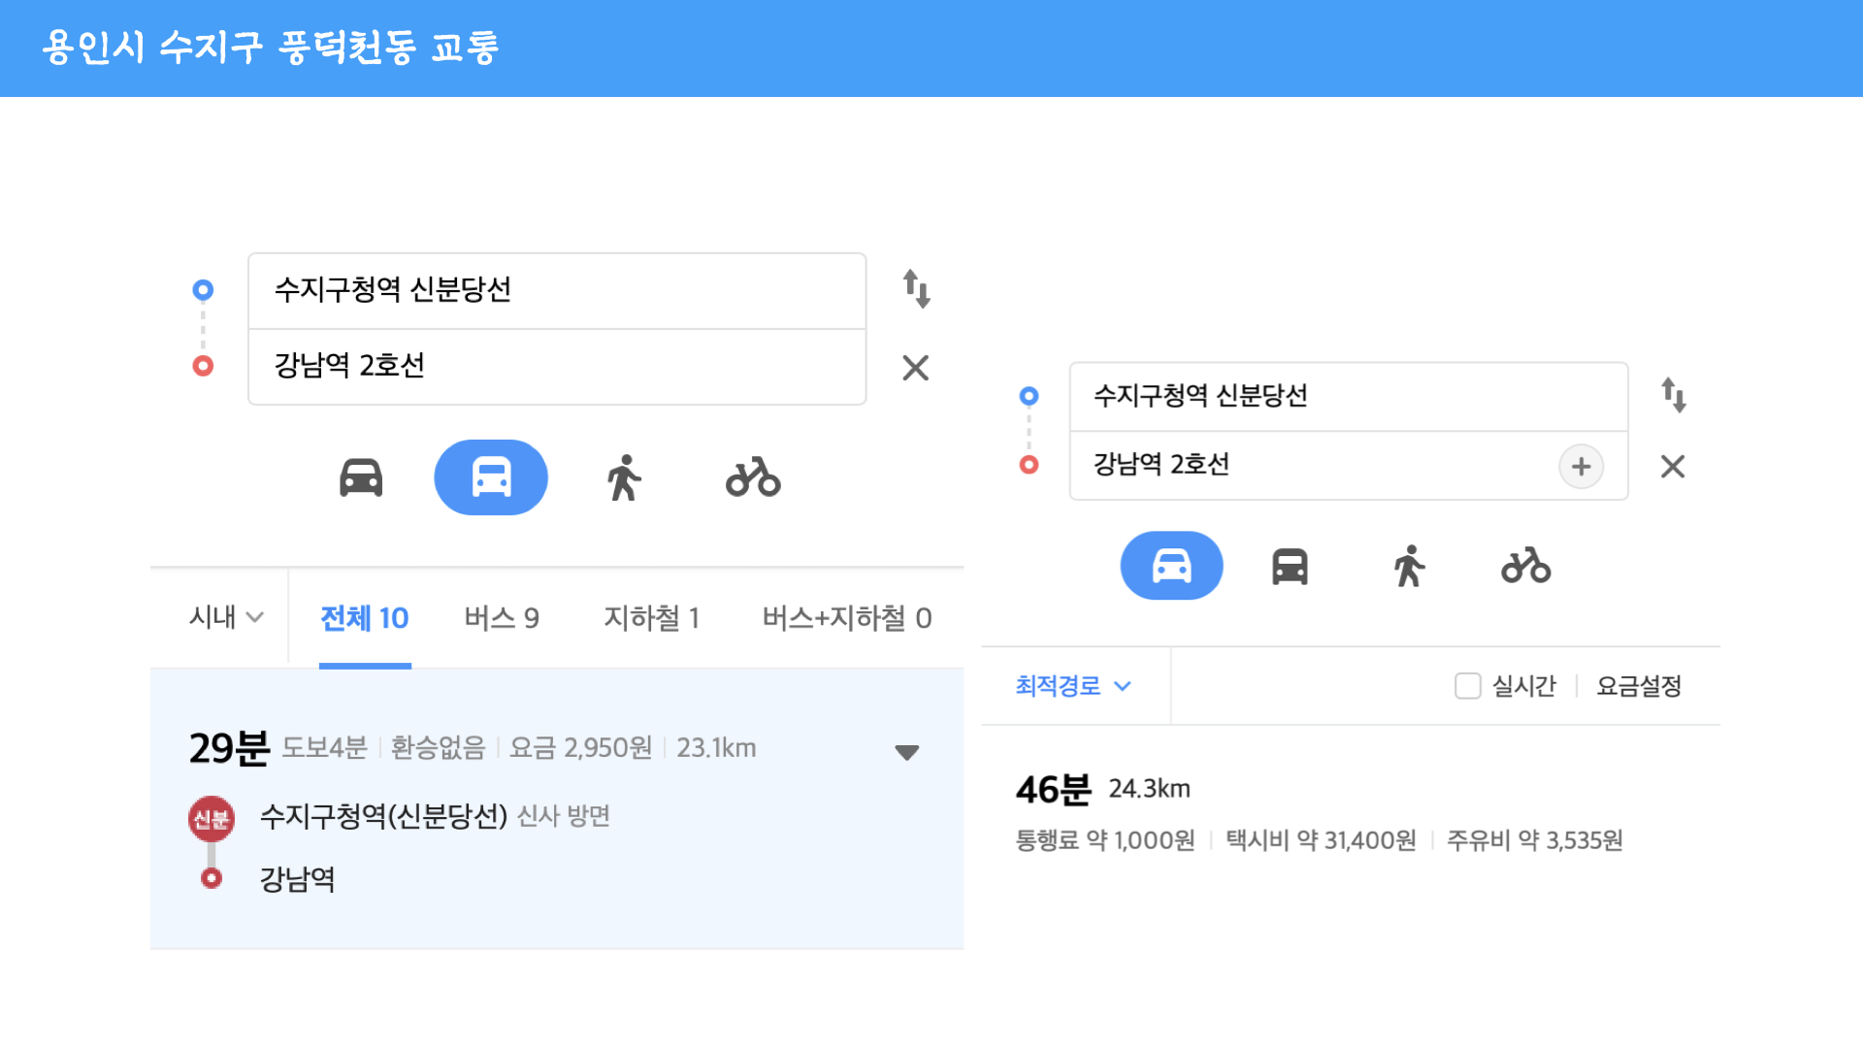
Task: Open the 최적경로 sort dropdown
Action: 1073,686
